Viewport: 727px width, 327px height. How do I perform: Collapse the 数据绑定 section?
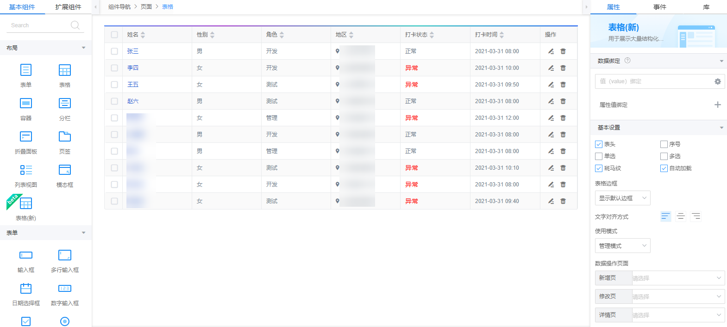pyautogui.click(x=721, y=61)
